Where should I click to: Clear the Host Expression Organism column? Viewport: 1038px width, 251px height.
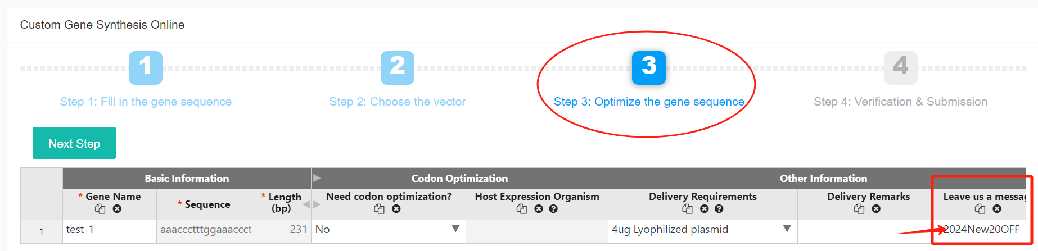539,209
